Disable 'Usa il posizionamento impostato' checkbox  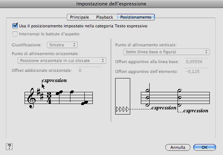pos(15,26)
